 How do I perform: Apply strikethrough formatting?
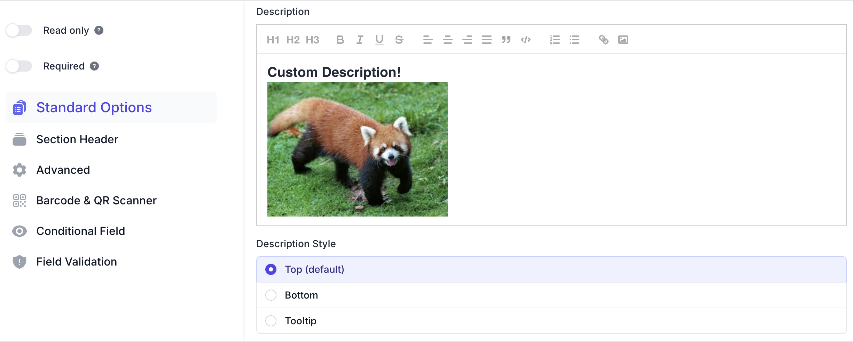[399, 40]
